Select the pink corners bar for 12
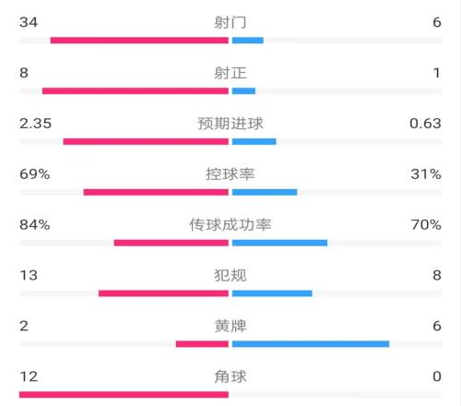This screenshot has height=406, width=461. coord(124,395)
